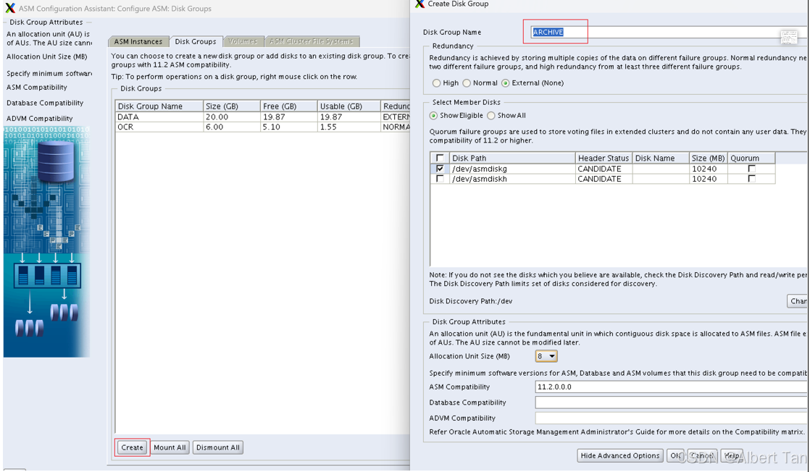Viewport: 810px width, 472px height.
Task: Click the Database Compatibility input field
Action: [671, 403]
